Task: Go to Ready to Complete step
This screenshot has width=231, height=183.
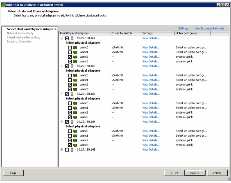Action: tap(19, 41)
